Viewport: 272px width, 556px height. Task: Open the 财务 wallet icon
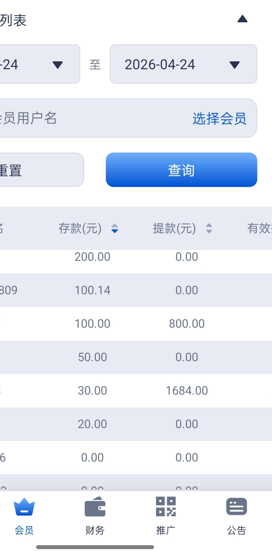pos(95,507)
